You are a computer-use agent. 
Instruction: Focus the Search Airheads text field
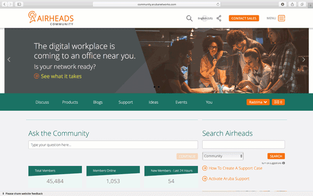pyautogui.click(x=243, y=144)
